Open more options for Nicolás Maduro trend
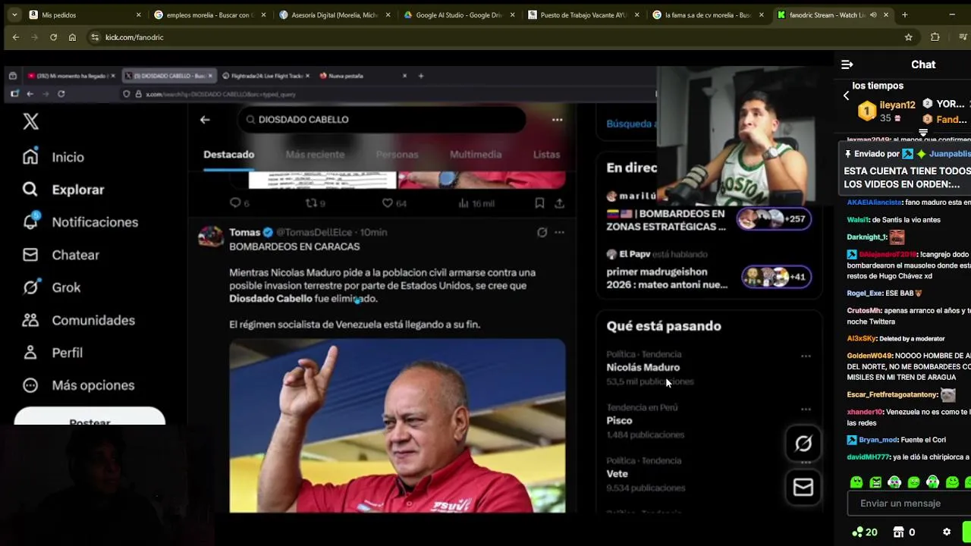971x546 pixels. (806, 356)
